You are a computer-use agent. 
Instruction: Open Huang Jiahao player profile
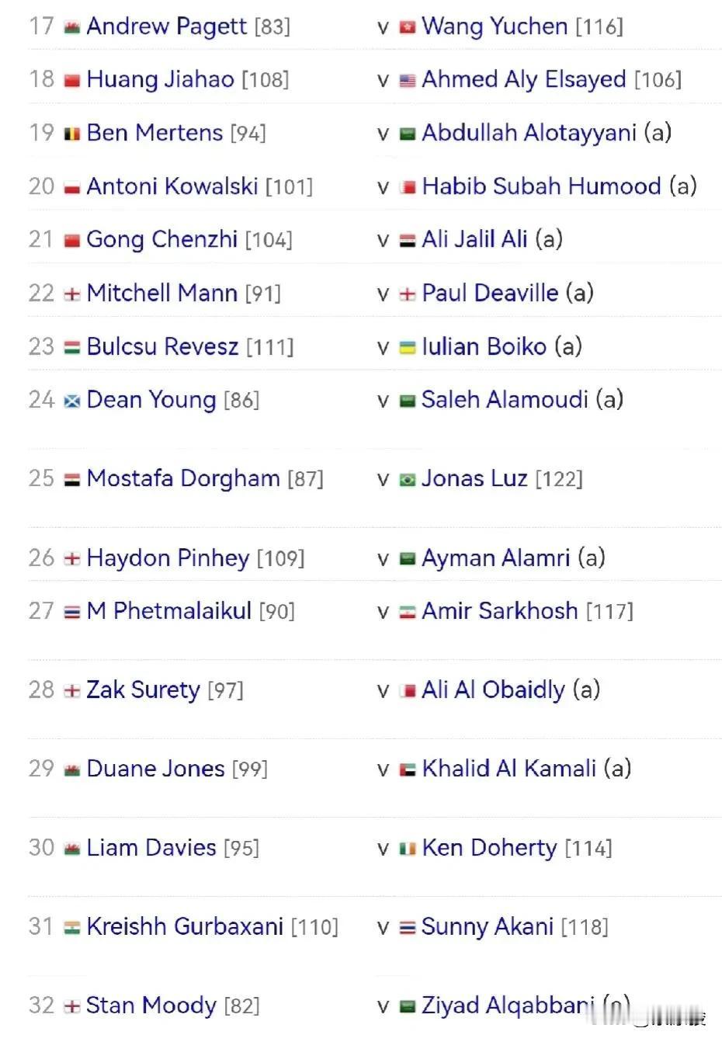pos(160,80)
